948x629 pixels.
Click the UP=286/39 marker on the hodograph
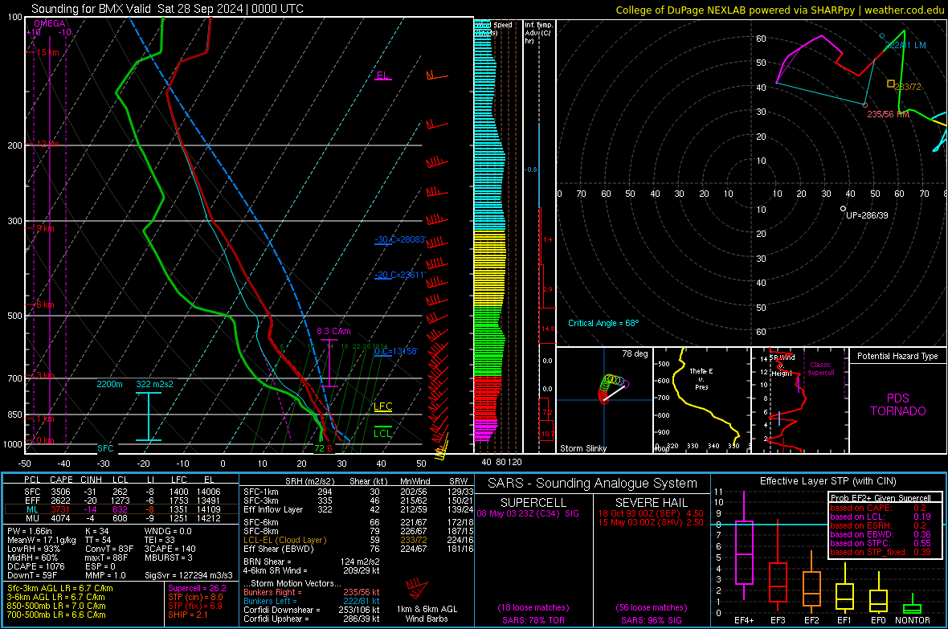[844, 209]
